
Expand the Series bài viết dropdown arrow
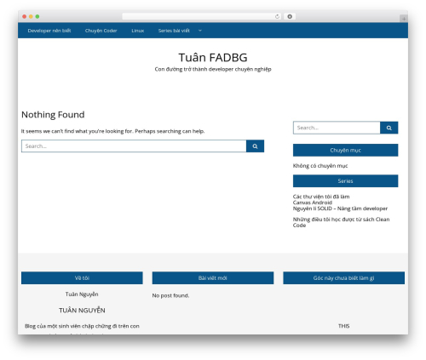point(200,31)
